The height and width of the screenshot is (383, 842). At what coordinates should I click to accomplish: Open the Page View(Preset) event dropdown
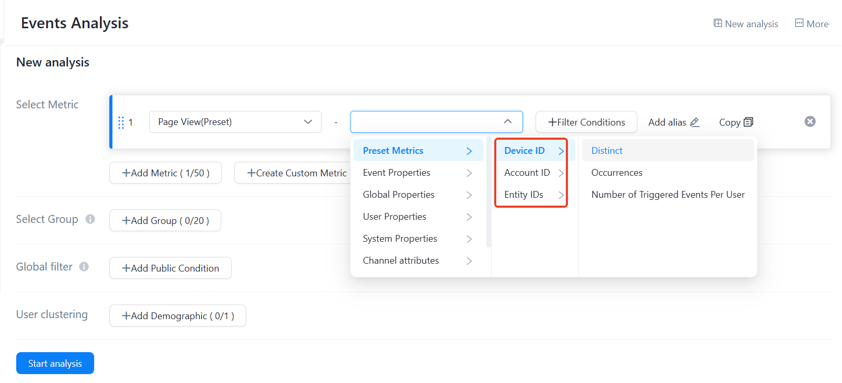(x=235, y=122)
